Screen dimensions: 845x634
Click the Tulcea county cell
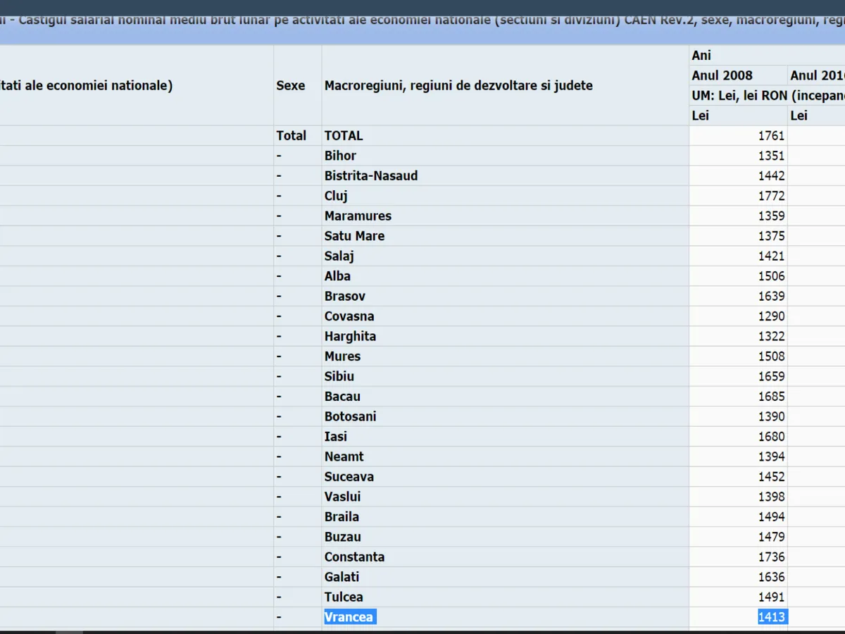344,597
